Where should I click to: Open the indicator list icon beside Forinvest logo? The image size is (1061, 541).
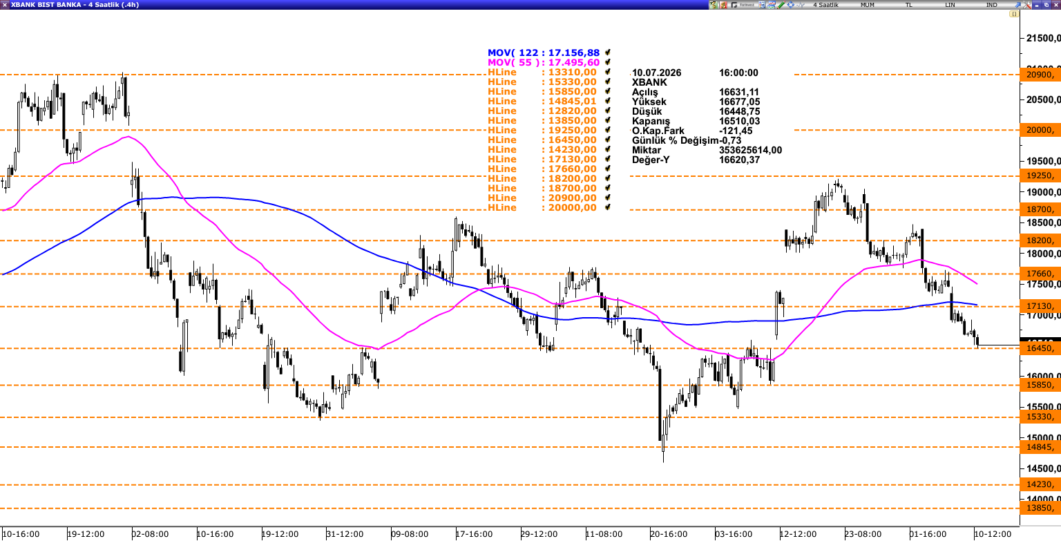762,5
